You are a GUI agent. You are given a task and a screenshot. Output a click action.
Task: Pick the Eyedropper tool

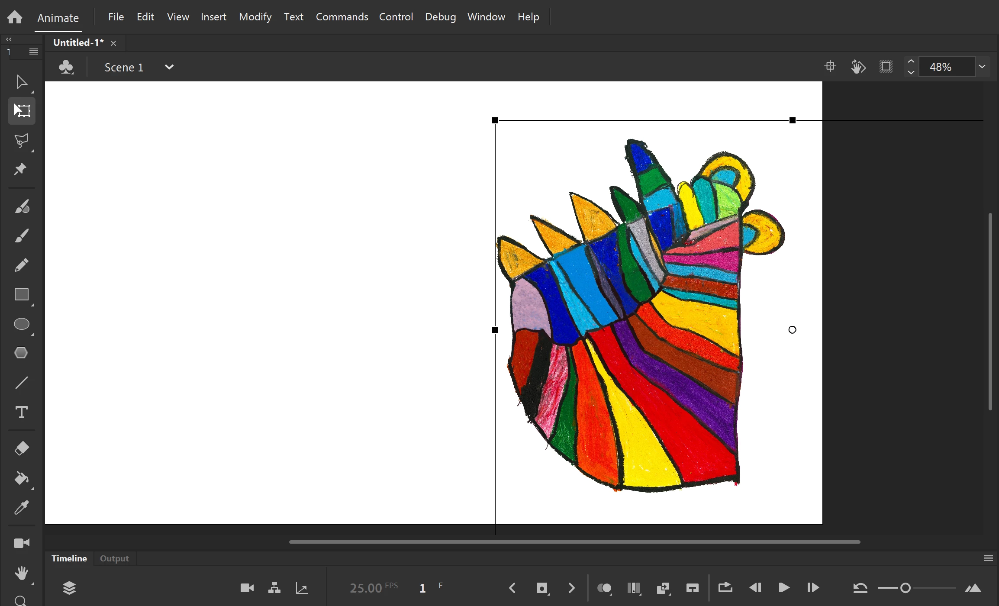[x=21, y=507]
